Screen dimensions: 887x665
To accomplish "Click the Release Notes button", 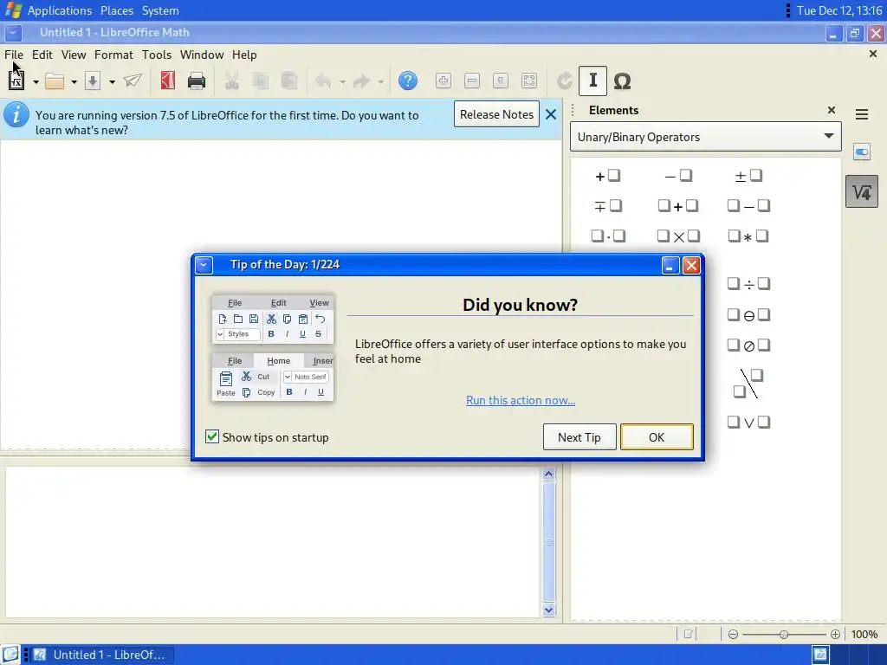I will point(496,114).
